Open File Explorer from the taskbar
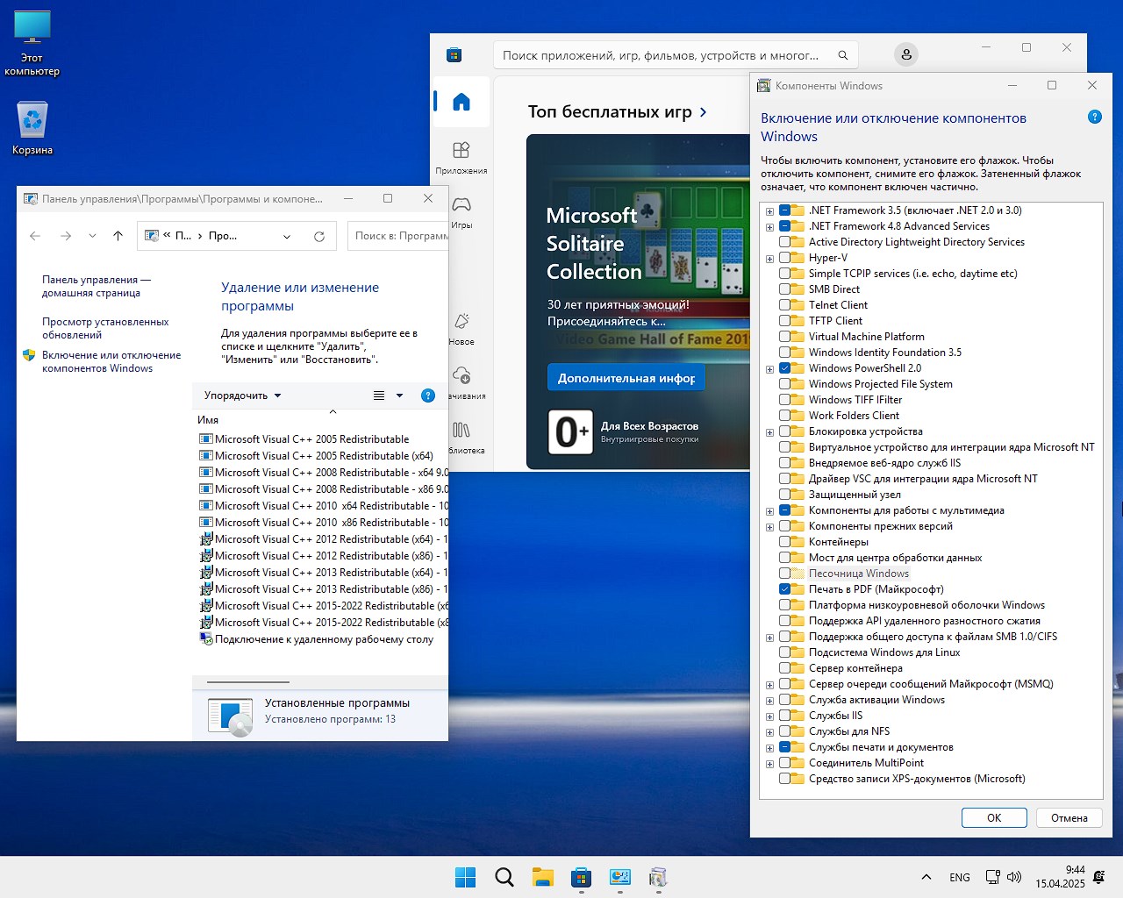This screenshot has width=1123, height=898. pyautogui.click(x=542, y=877)
